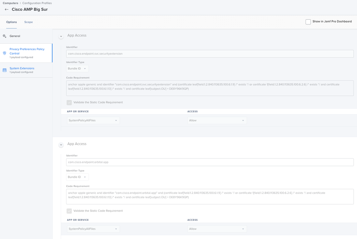The width and height of the screenshot is (357, 239).
Task: Click Code Requirement box for orbital.app
Action: 210,196
